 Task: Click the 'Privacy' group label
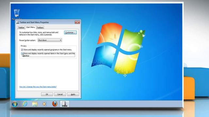(x=24, y=46)
